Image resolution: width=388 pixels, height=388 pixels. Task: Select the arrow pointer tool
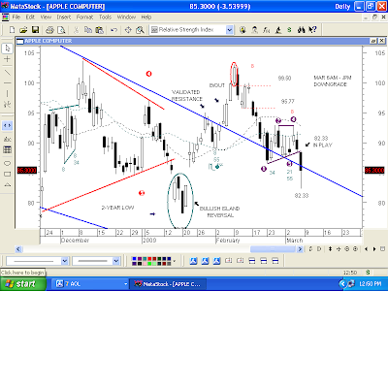point(8,48)
